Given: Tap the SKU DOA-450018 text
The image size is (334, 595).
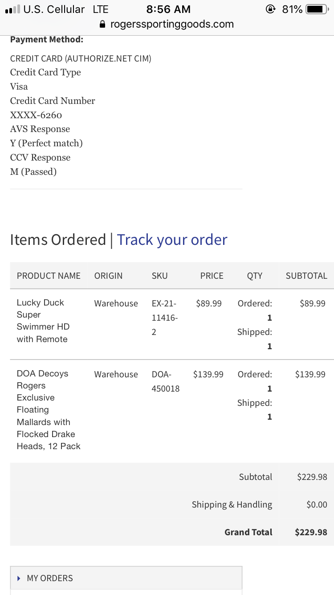Looking at the screenshot, I should click(x=166, y=381).
